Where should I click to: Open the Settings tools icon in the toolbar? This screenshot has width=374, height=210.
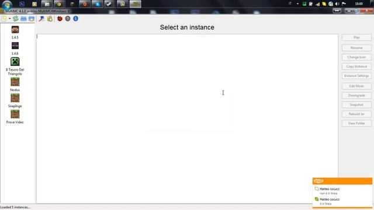[41, 19]
